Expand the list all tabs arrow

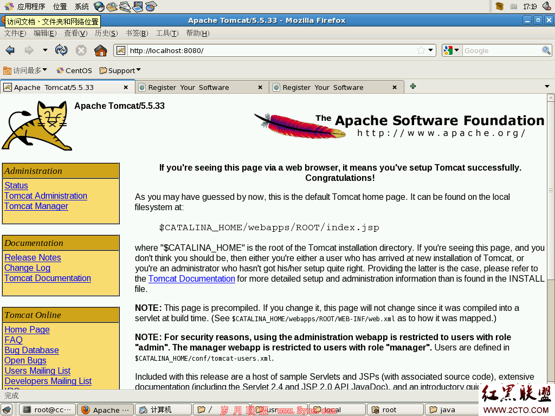tap(547, 86)
